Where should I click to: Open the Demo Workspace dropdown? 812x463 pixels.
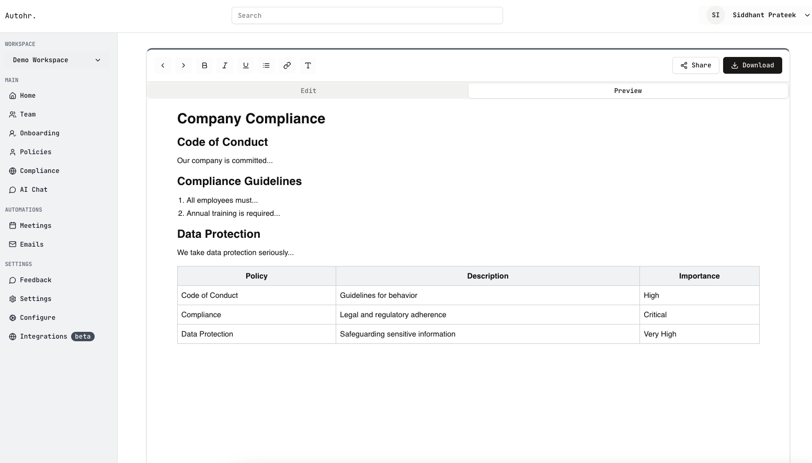point(57,60)
